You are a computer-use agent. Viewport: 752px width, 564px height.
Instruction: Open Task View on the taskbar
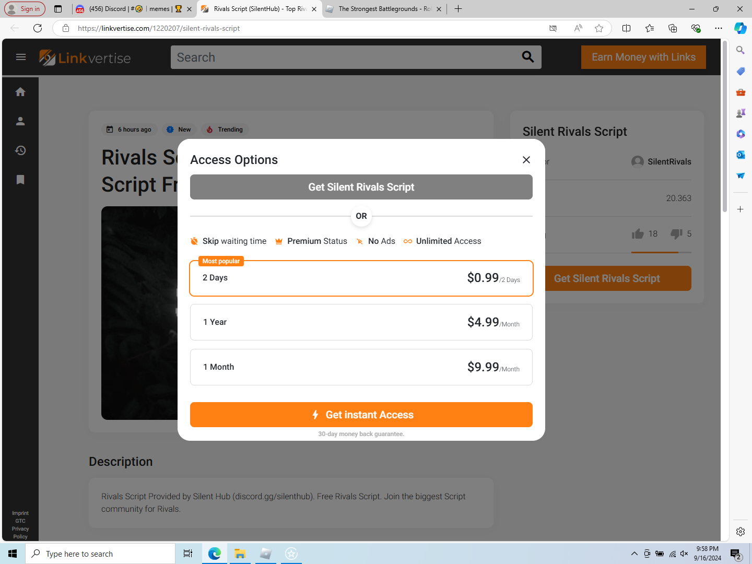(x=188, y=554)
